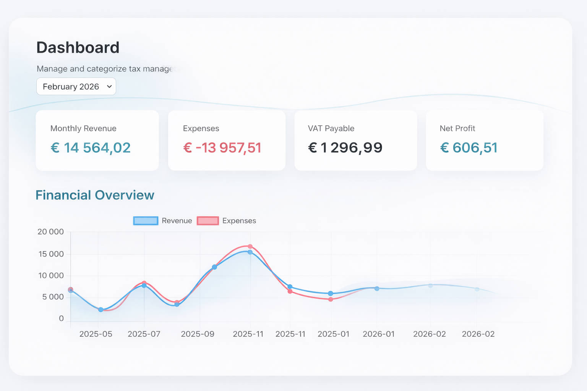Click the Financial Overview heading
Screen dimensions: 587x391
click(95, 195)
